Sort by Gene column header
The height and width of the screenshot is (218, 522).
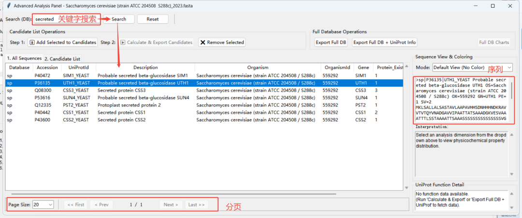[x=363, y=67]
